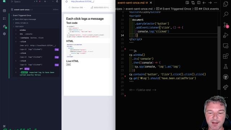Click the Test code heading in preview

point(72,23)
